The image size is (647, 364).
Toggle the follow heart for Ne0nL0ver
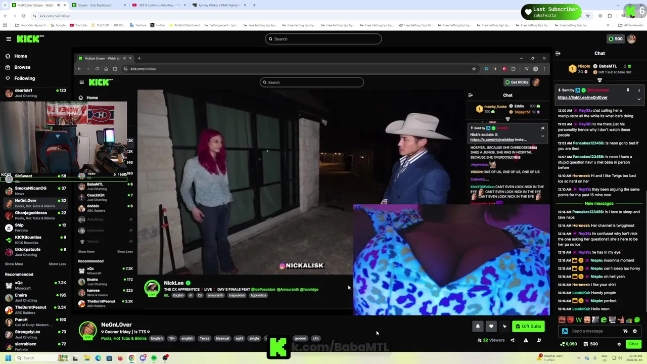point(491,327)
